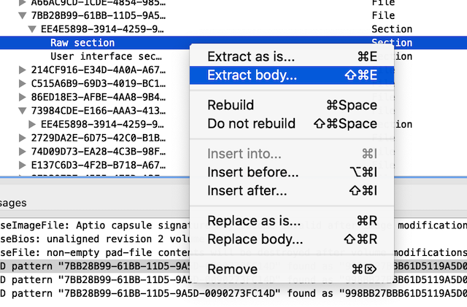Screen dimensions: 467x307
Task: Select Insert after... menu item
Action: pyautogui.click(x=292, y=190)
